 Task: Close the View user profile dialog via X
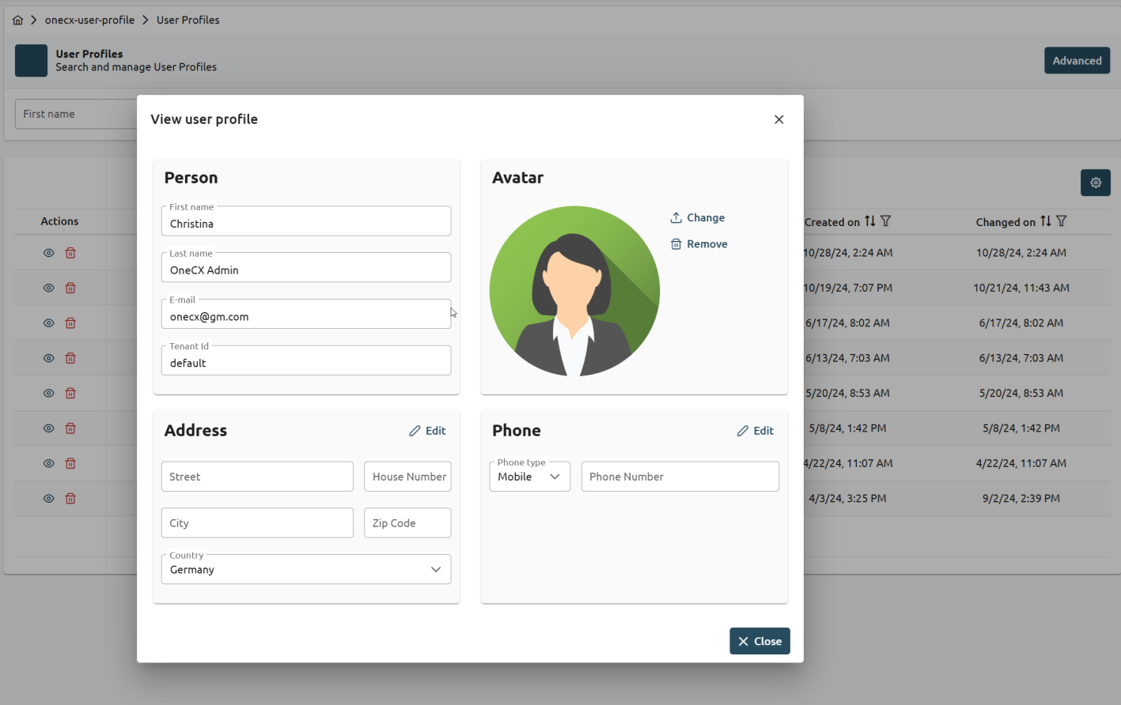pos(779,119)
